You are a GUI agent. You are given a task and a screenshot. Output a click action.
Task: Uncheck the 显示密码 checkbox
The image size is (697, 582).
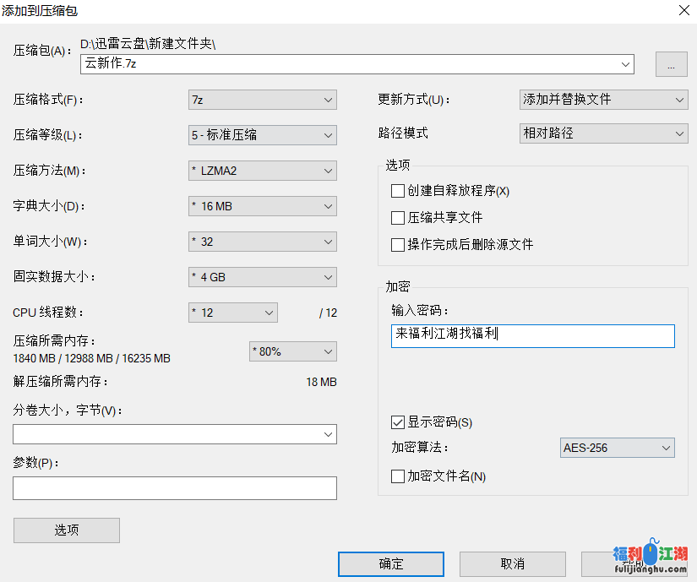pyautogui.click(x=398, y=422)
